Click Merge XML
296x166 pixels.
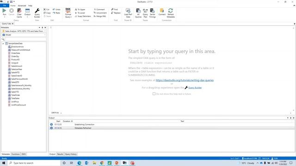pos(100,16)
